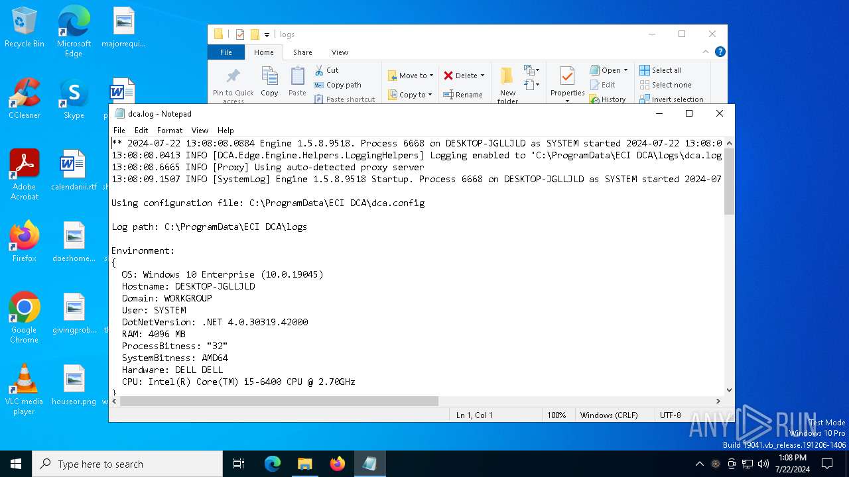849x477 pixels.
Task: Expand the Open dropdown arrow
Action: pyautogui.click(x=625, y=70)
